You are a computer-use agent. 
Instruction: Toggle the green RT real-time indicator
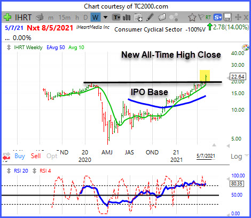[x=208, y=18]
